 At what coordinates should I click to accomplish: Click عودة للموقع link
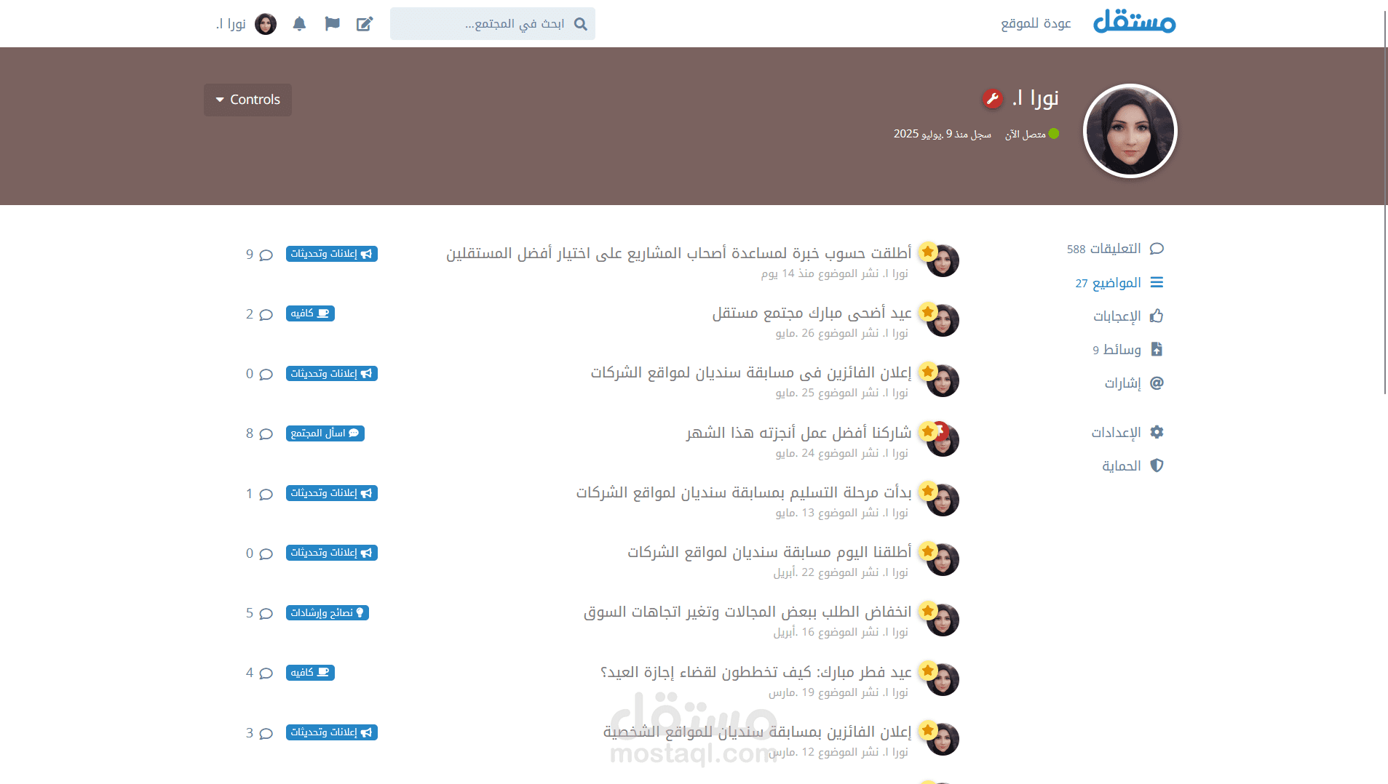pyautogui.click(x=1036, y=23)
